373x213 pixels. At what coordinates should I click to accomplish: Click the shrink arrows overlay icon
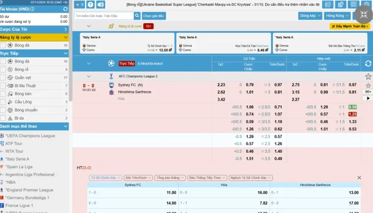pos(363,15)
